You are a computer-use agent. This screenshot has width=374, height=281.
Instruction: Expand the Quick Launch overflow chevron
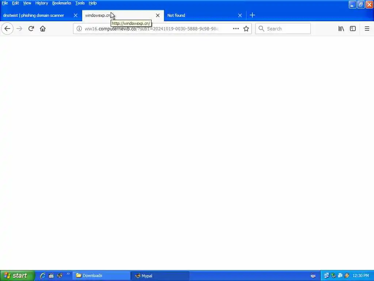(68, 274)
